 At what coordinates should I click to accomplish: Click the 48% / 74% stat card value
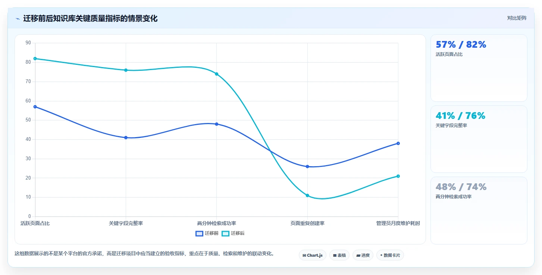[461, 187]
